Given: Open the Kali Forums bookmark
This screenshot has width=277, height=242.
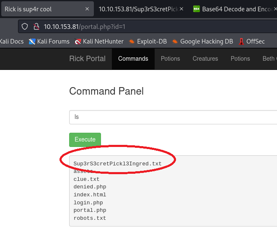Looking at the screenshot, I should pos(49,41).
